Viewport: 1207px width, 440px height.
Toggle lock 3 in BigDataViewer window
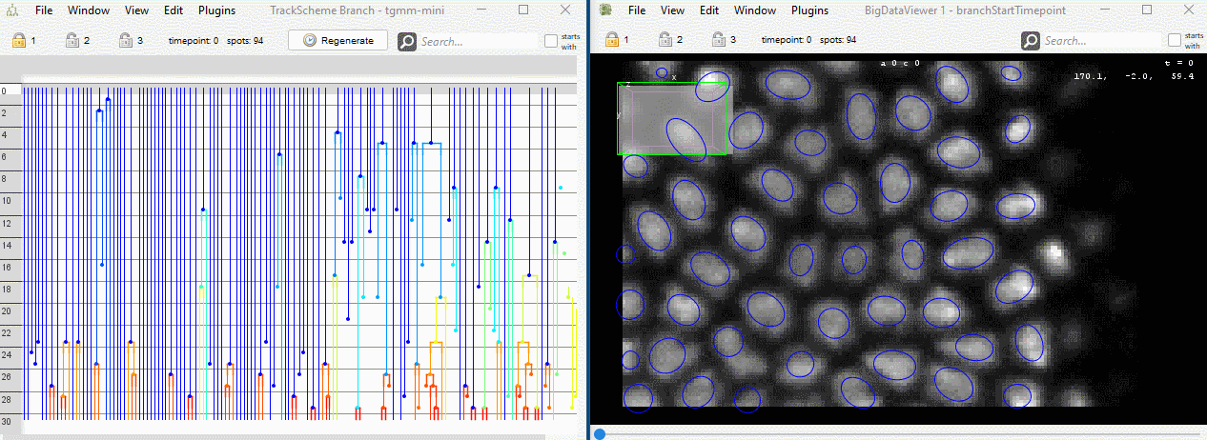pos(718,41)
